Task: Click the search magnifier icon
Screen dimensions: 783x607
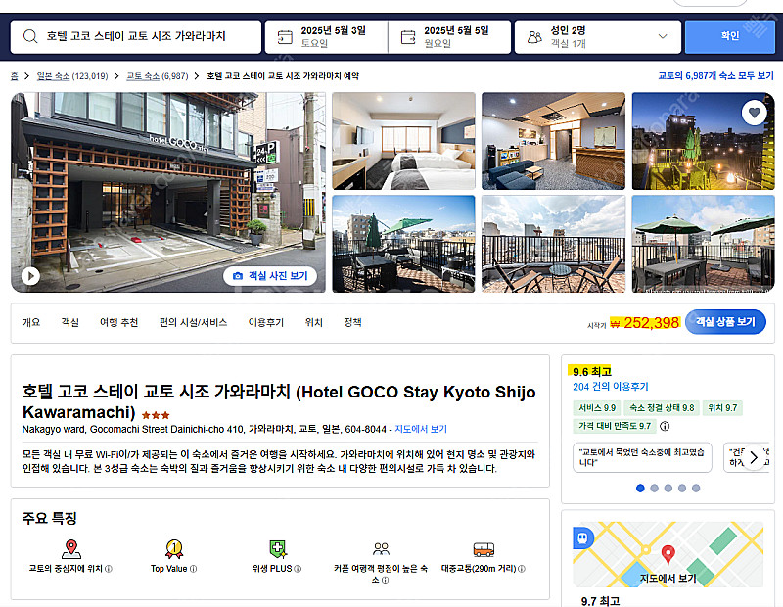Action: (30, 36)
